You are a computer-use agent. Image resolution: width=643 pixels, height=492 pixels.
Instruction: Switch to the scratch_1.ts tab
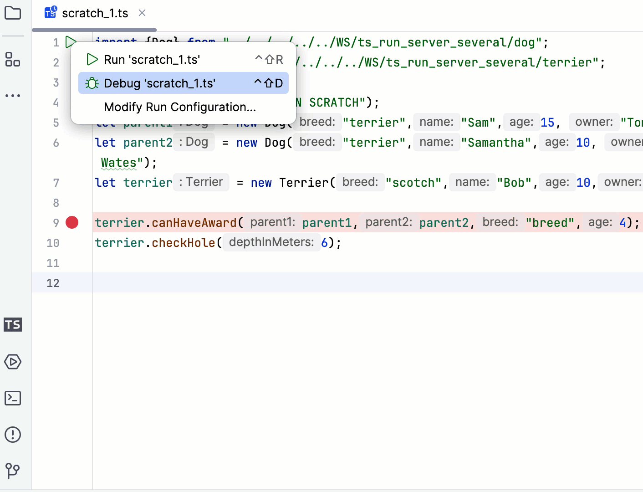click(x=95, y=13)
